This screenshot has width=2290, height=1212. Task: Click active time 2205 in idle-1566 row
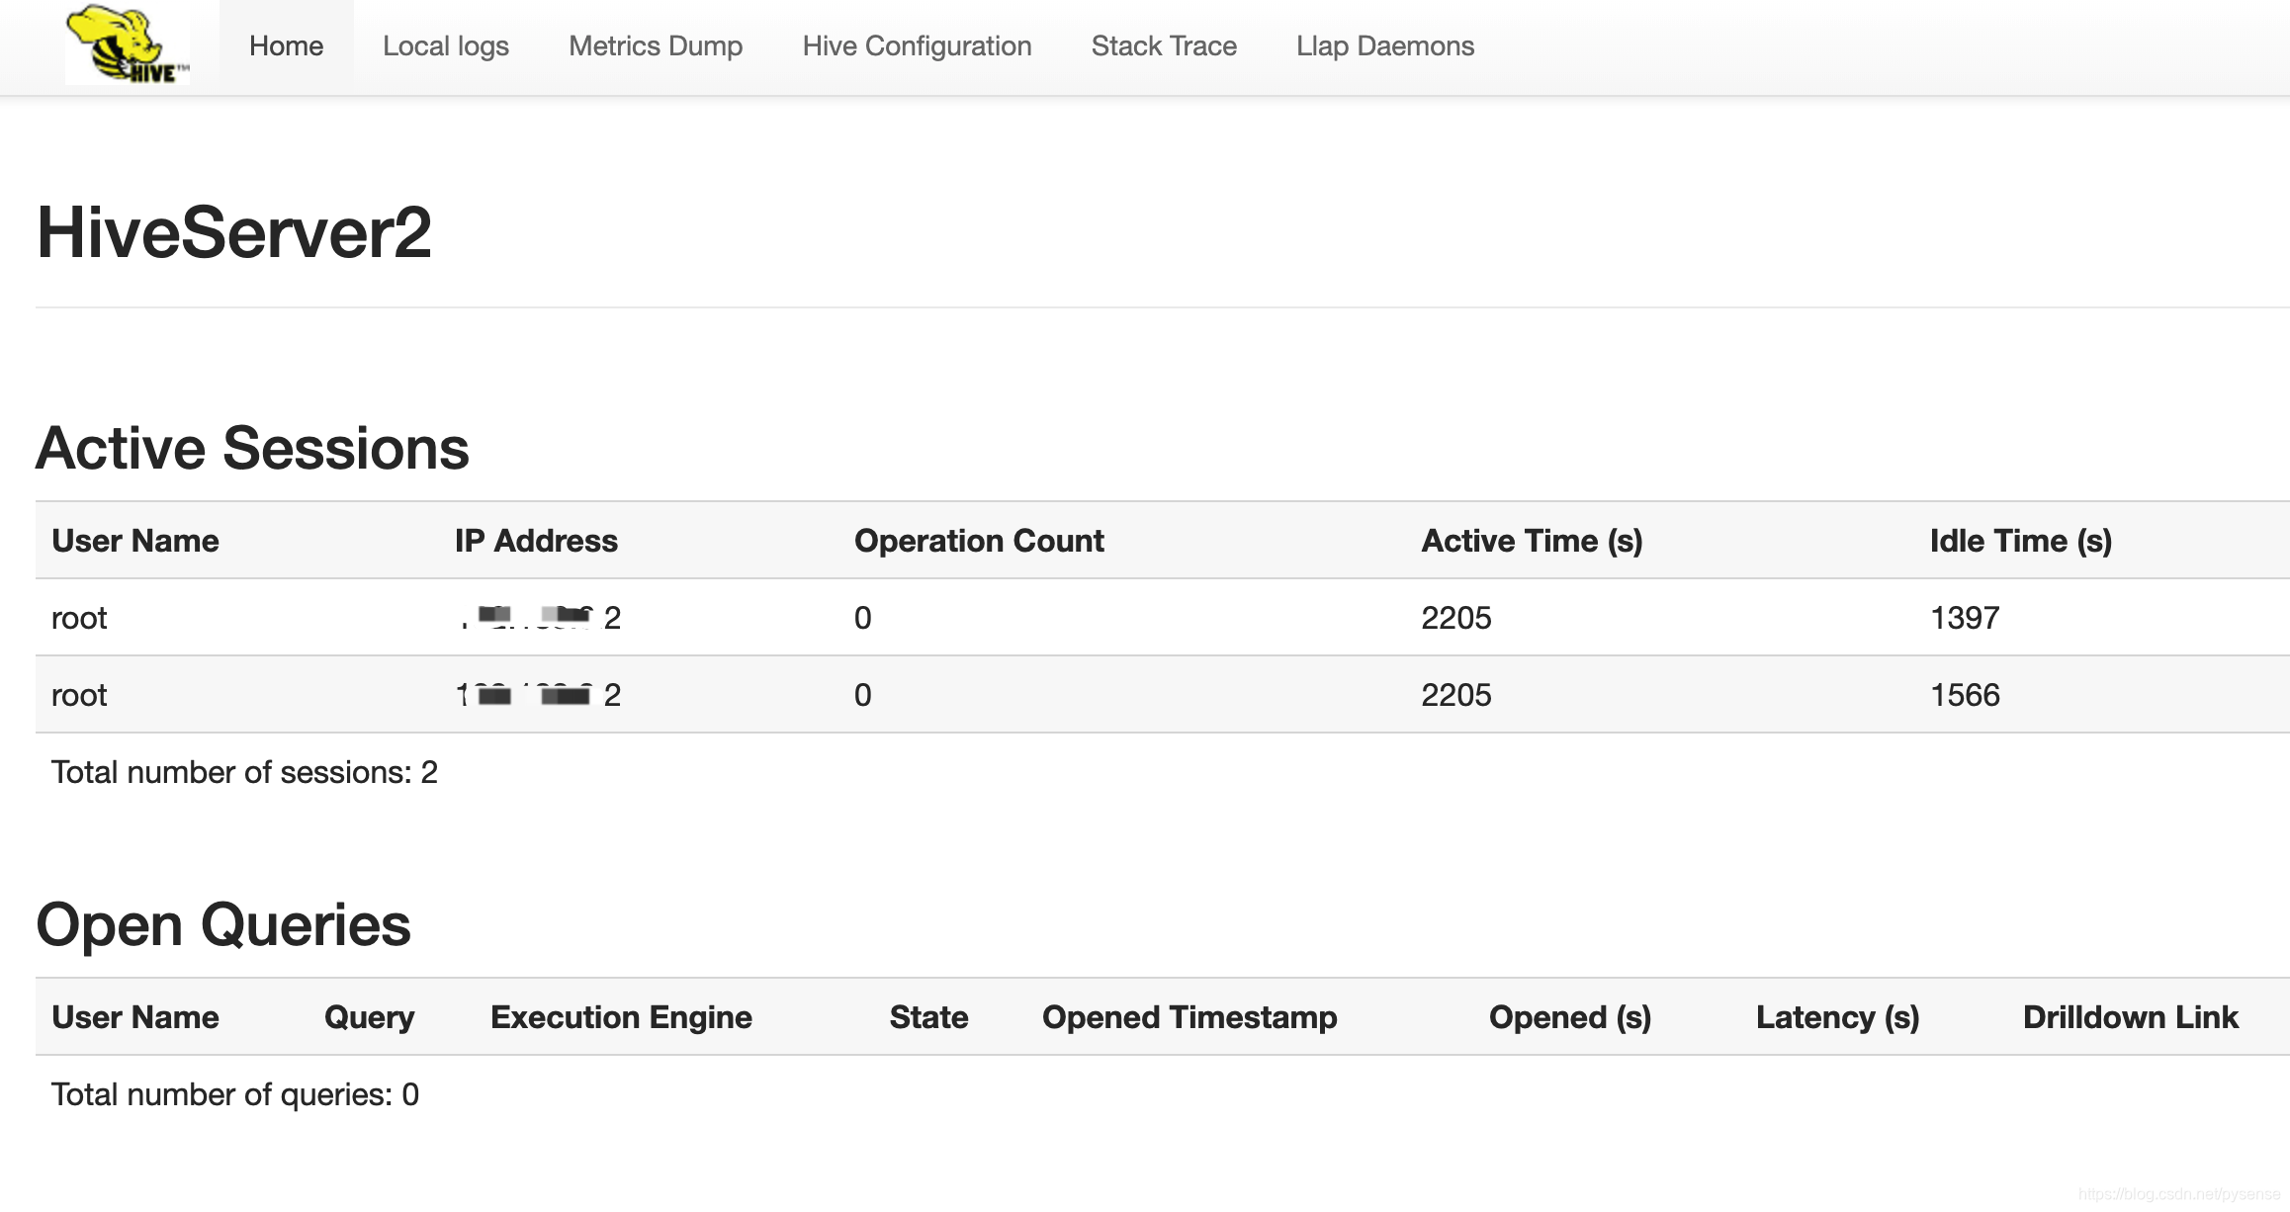point(1456,695)
